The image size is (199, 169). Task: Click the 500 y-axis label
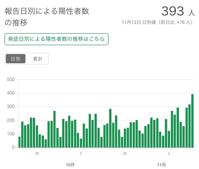[11, 79]
